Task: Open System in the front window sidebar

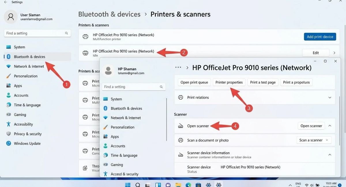Action: tap(116, 99)
